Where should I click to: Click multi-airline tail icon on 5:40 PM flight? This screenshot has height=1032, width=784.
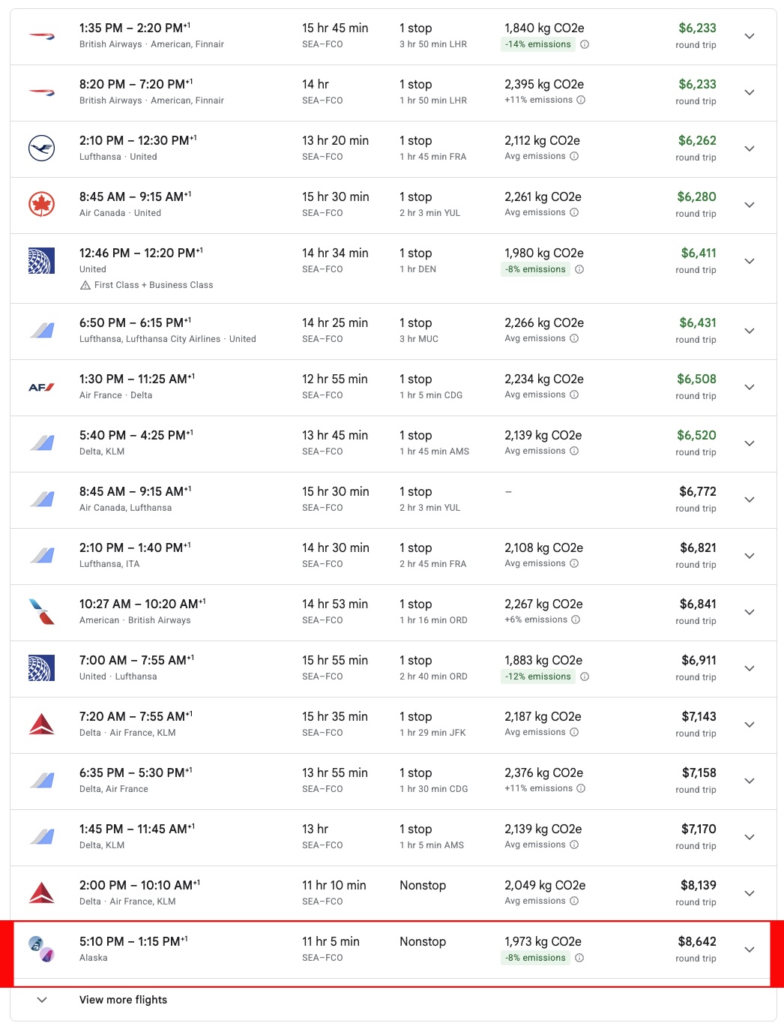click(x=42, y=443)
